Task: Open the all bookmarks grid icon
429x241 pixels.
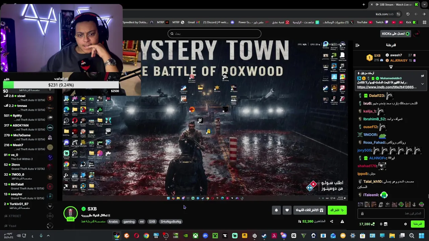Action: click(424, 22)
